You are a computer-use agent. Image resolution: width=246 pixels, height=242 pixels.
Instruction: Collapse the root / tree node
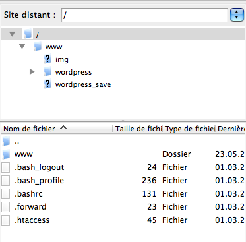click(13, 34)
